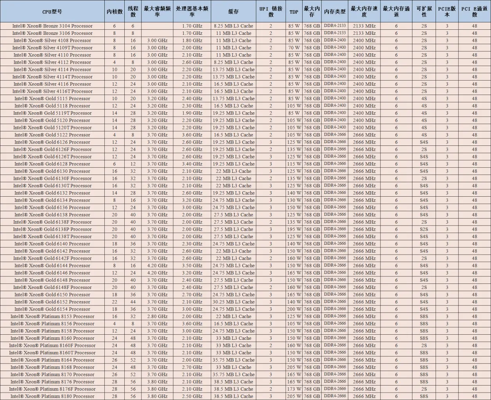Select the 44 thread count cell

[x=133, y=302]
